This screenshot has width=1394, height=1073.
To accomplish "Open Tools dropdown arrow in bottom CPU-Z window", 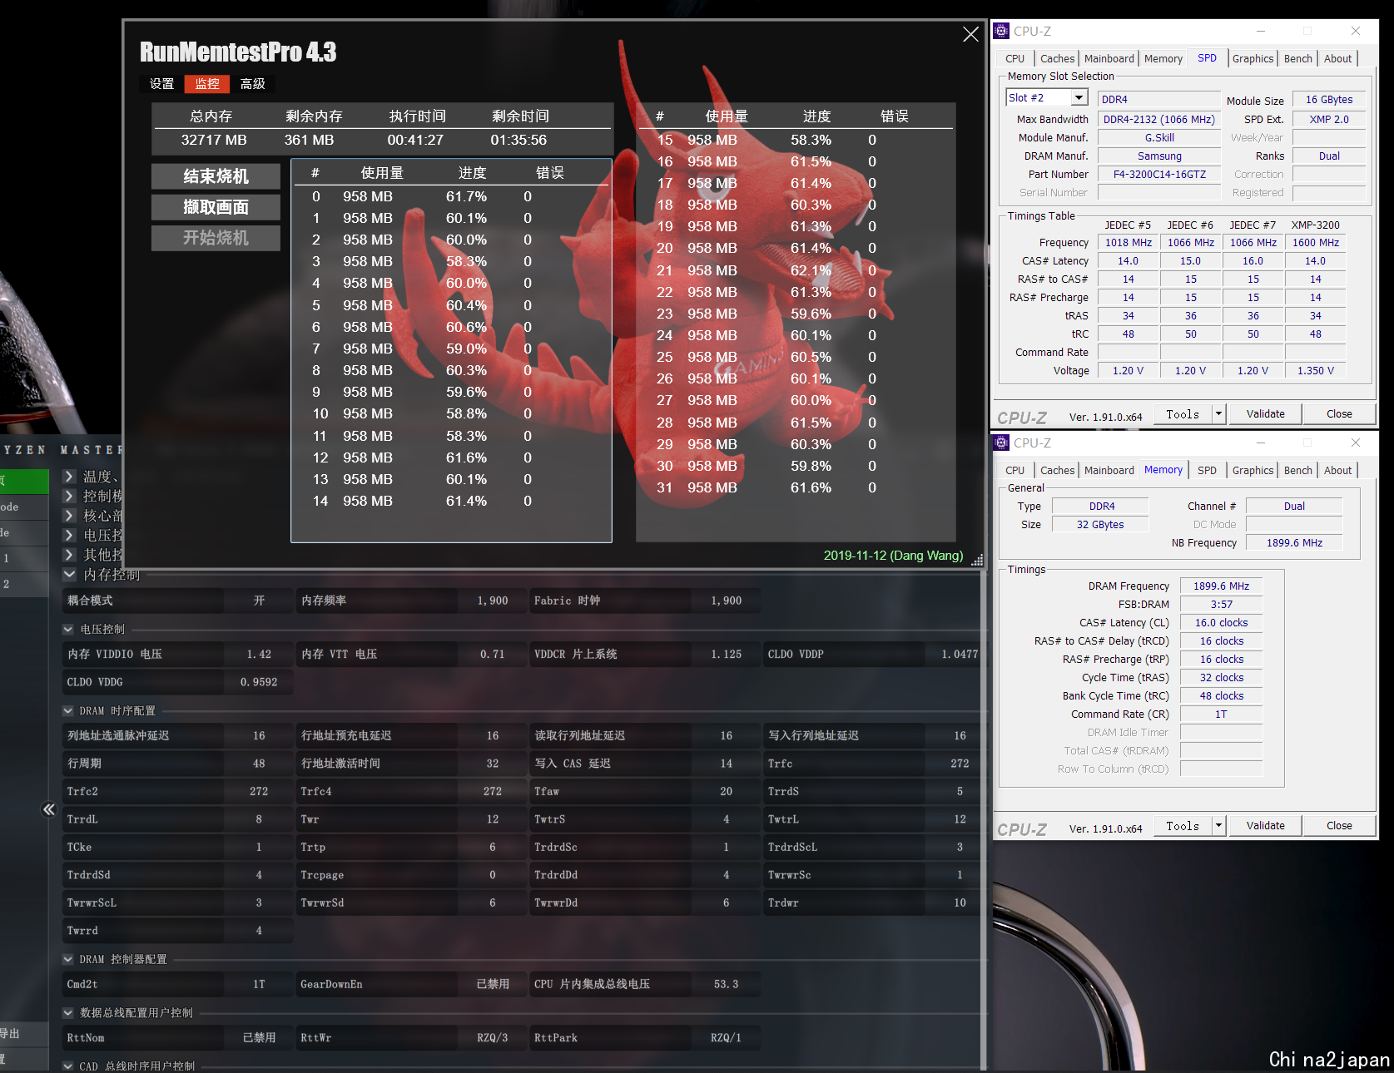I will (x=1219, y=826).
